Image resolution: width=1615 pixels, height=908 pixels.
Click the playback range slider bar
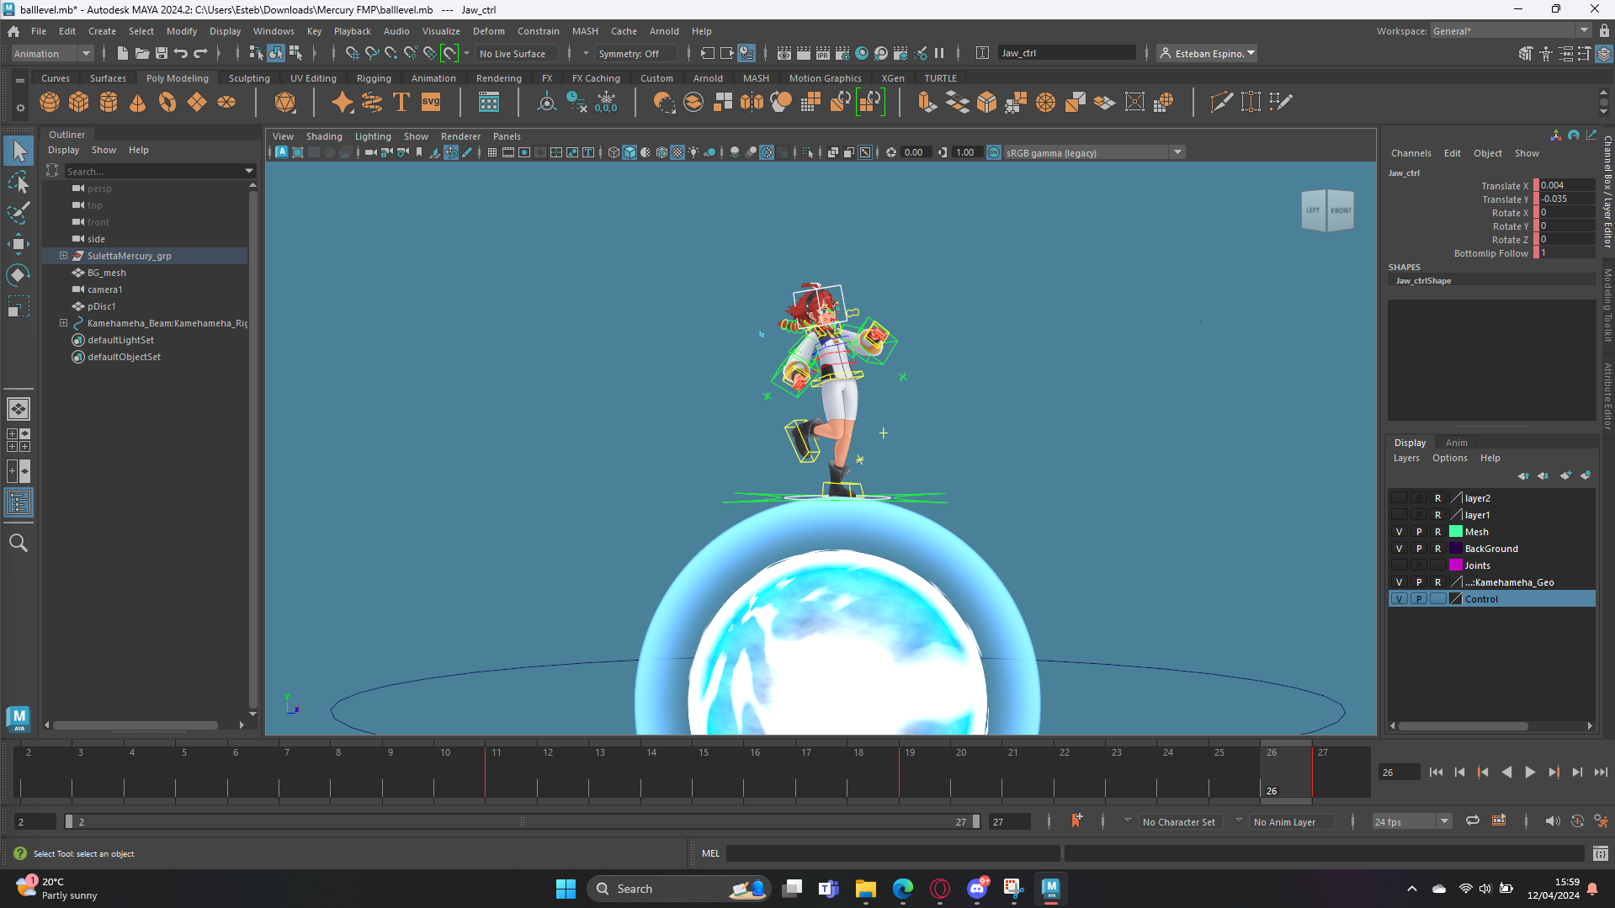522,821
